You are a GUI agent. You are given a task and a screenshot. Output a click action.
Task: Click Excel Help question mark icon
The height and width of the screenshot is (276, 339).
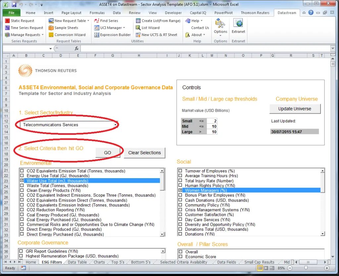[x=311, y=13]
